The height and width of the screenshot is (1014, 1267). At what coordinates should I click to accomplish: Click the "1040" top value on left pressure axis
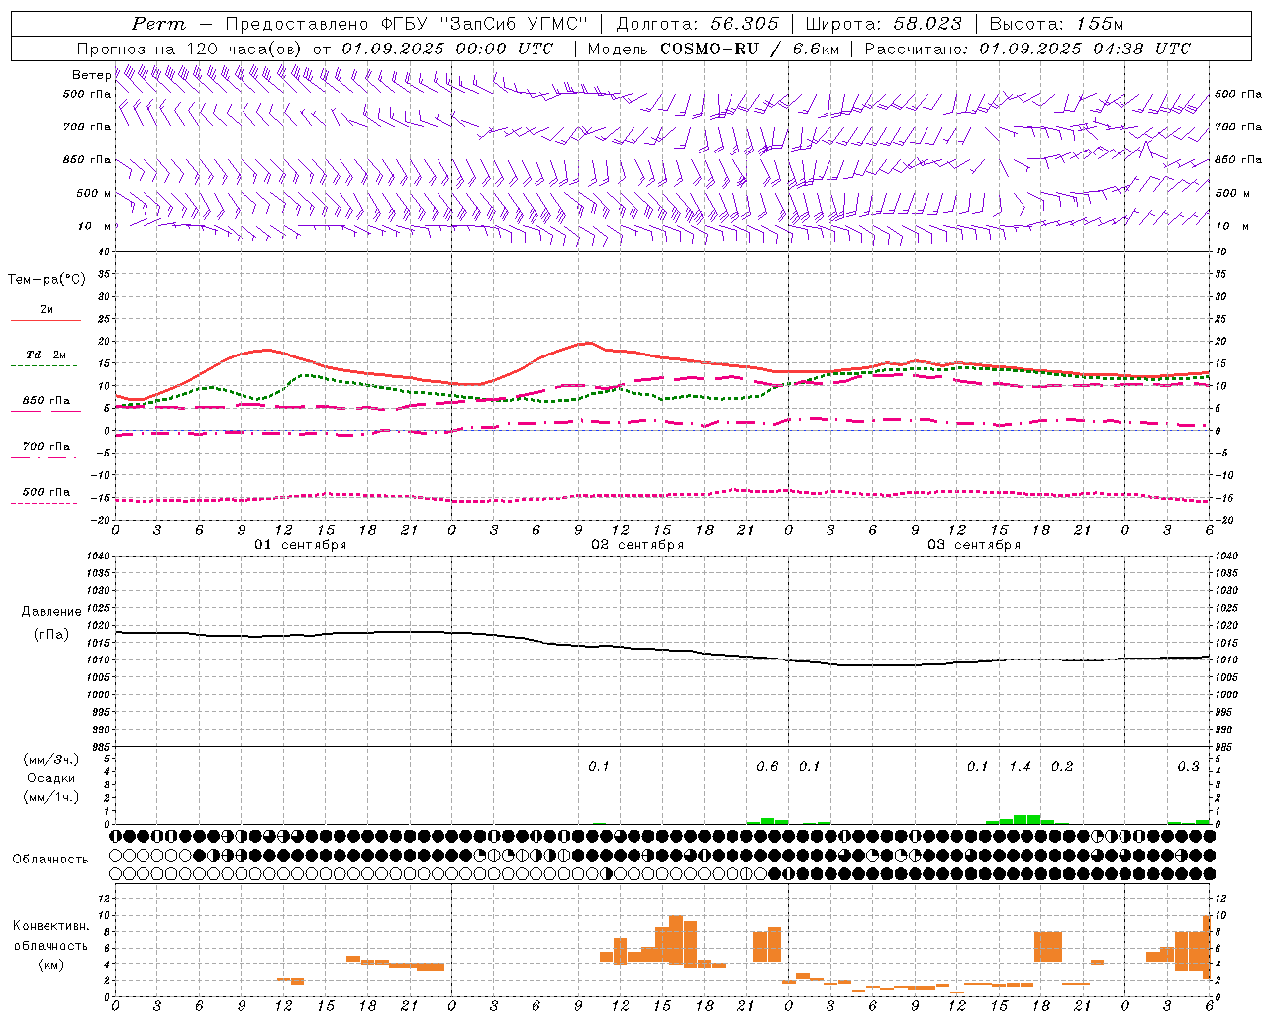96,557
